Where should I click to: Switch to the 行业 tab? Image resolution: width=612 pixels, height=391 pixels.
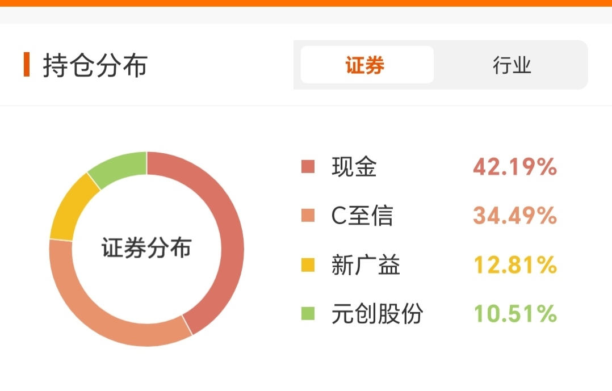click(512, 65)
